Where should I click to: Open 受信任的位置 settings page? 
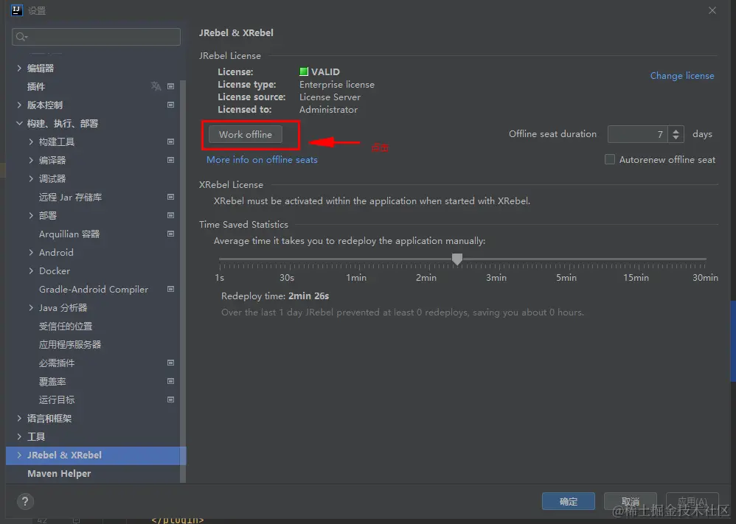tap(66, 326)
